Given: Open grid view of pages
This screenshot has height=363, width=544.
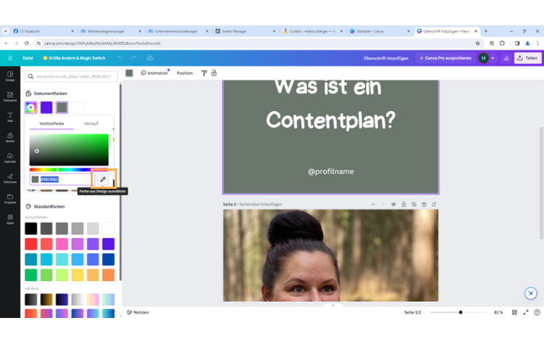Looking at the screenshot, I should coord(514,312).
